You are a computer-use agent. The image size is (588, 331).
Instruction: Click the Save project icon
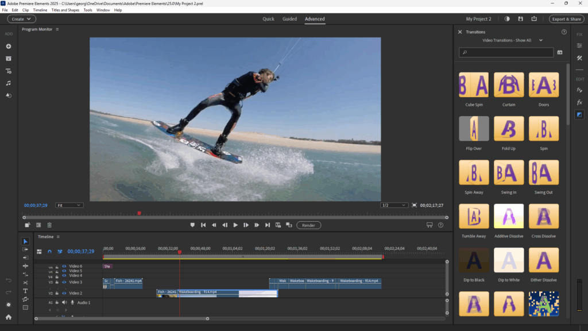(x=520, y=19)
